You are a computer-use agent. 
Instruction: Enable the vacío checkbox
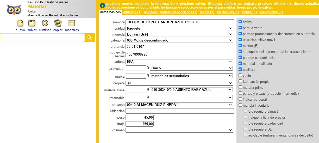[x=240, y=75]
